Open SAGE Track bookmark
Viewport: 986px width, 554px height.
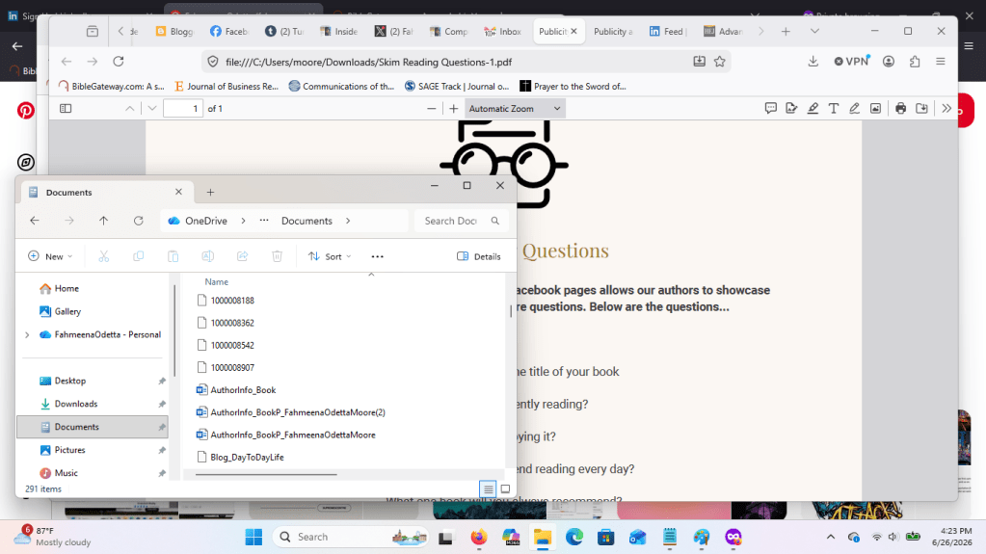point(457,86)
